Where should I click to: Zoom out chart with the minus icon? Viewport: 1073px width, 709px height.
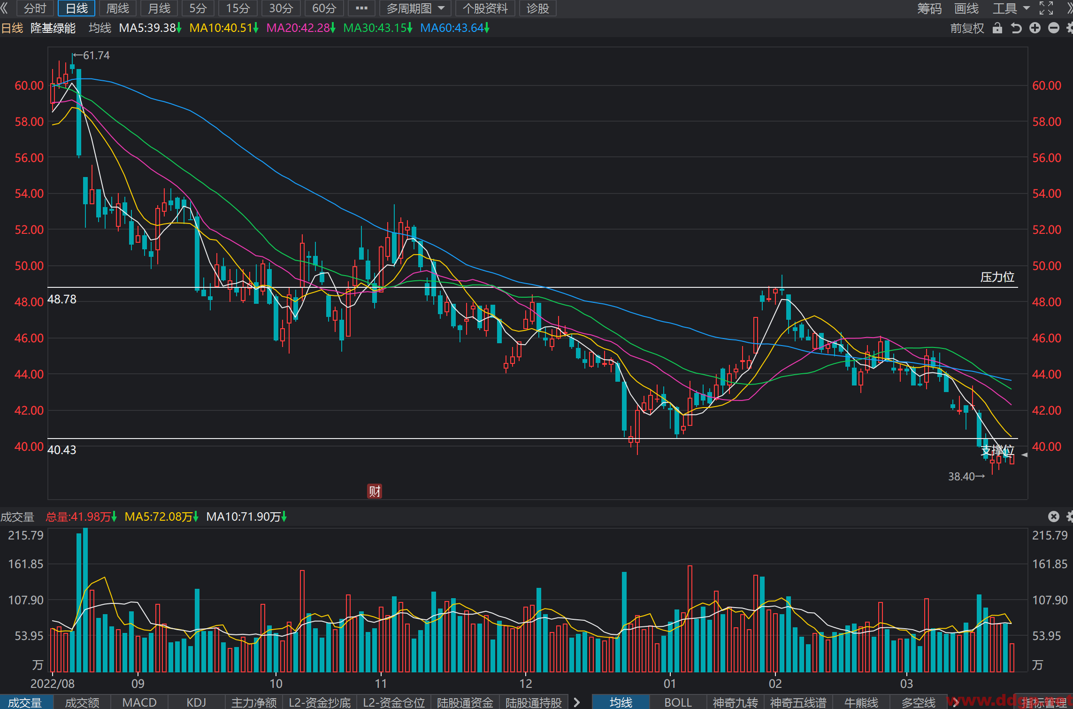coord(1054,28)
